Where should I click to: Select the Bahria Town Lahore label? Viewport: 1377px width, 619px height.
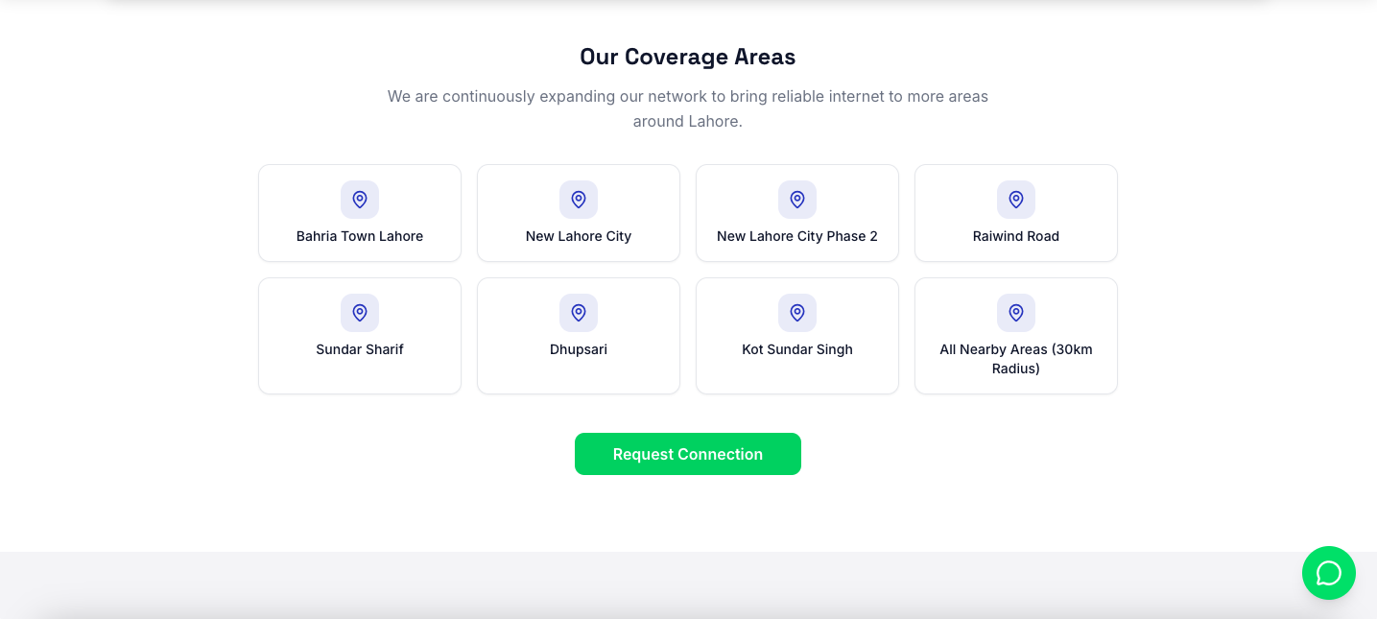pyautogui.click(x=360, y=236)
